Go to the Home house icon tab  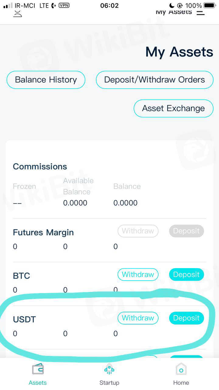tap(181, 370)
